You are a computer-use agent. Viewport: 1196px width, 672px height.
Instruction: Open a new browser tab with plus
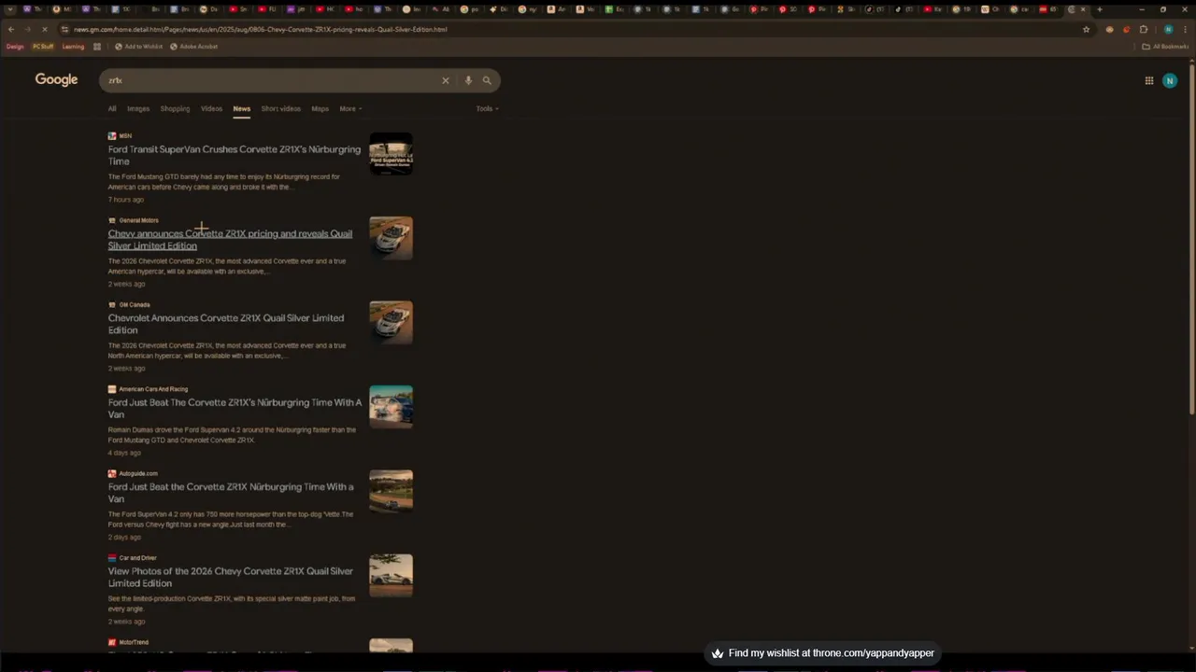tap(1099, 9)
